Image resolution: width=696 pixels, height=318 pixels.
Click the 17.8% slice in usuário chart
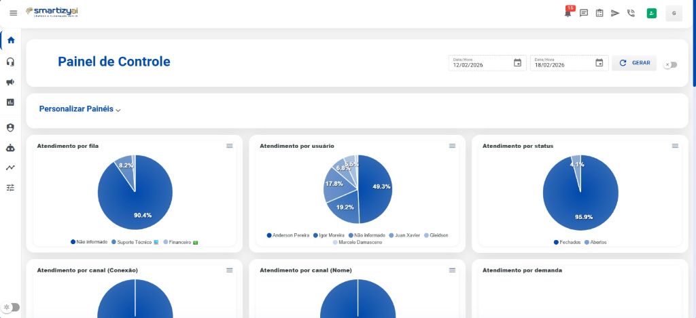pos(334,185)
